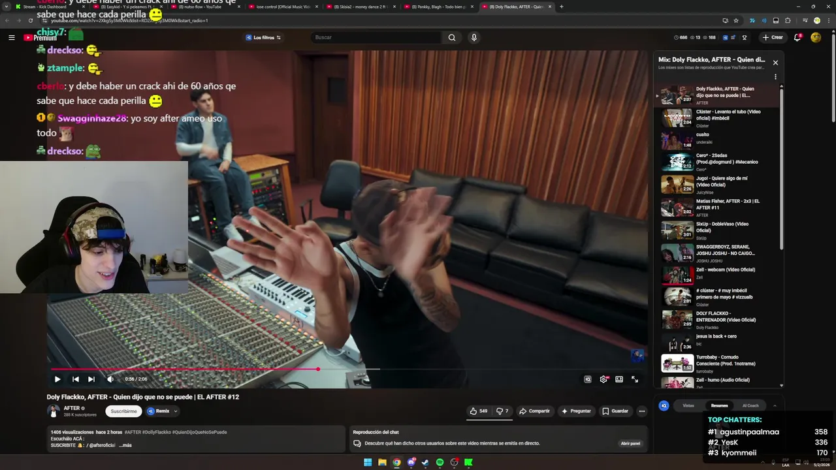
Task: Dislike the video with thumbs down
Action: 502,411
